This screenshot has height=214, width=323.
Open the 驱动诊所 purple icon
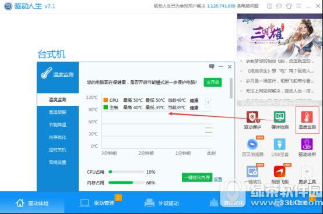307,144
